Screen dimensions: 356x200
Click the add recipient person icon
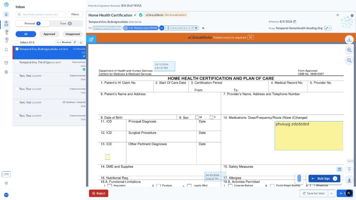(x=203, y=28)
